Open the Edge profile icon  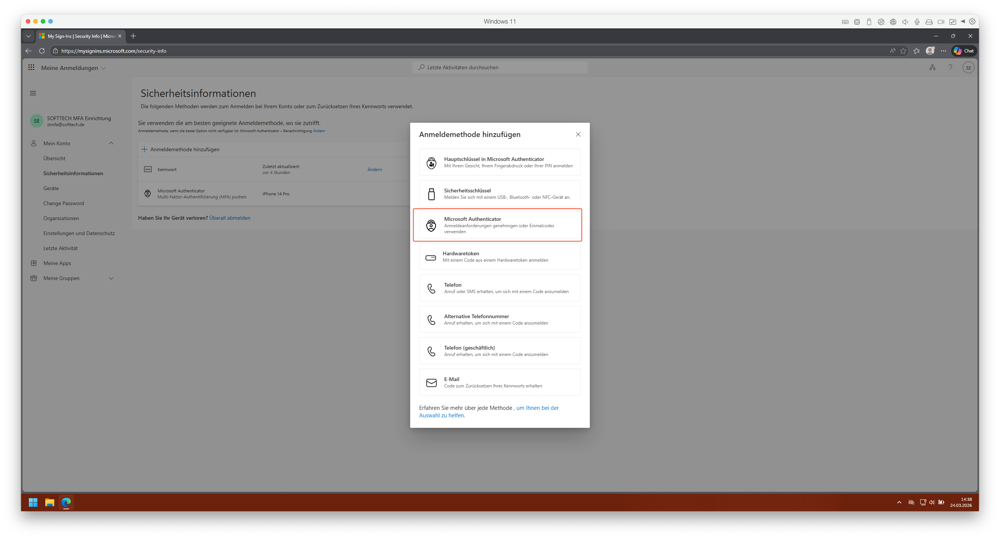[x=930, y=51]
